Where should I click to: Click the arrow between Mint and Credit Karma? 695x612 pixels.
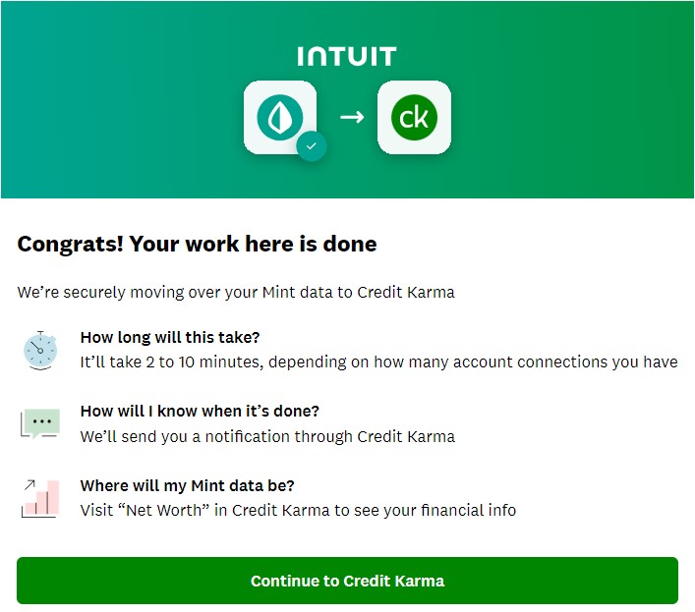click(352, 117)
